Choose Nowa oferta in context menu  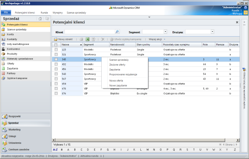point(116,81)
